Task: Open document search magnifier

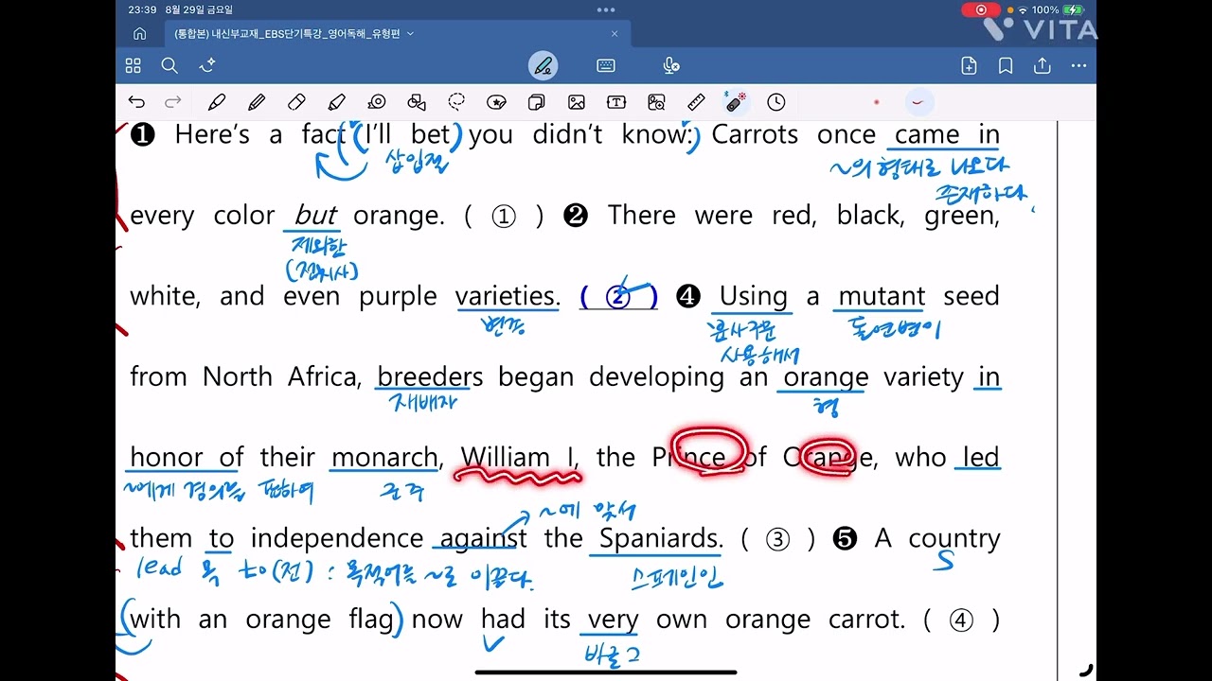Action: point(169,65)
